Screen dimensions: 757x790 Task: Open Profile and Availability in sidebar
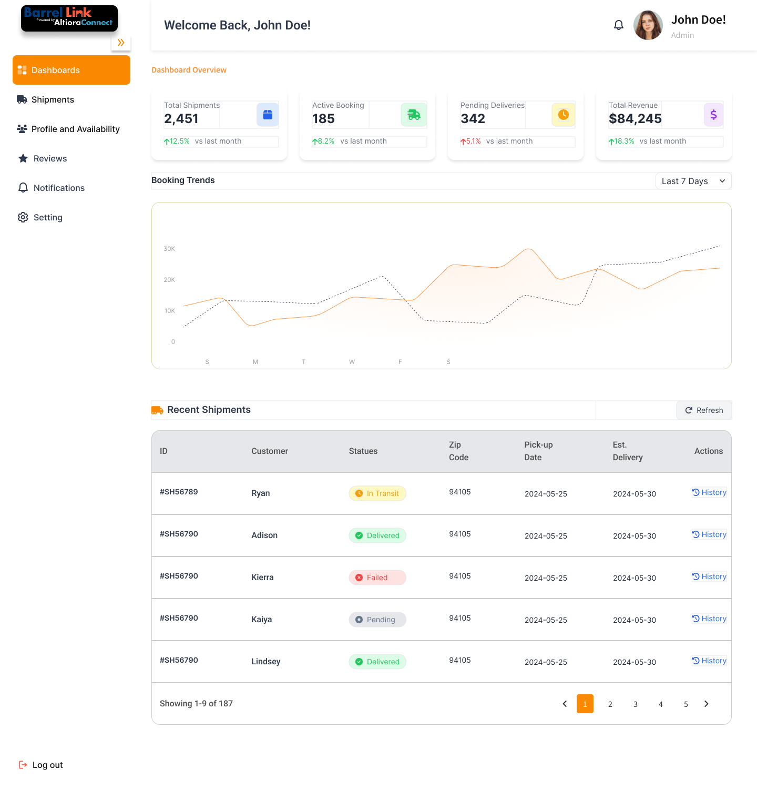pos(22,129)
